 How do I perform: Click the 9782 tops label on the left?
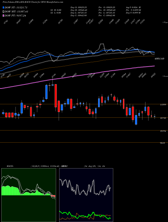click(6, 22)
